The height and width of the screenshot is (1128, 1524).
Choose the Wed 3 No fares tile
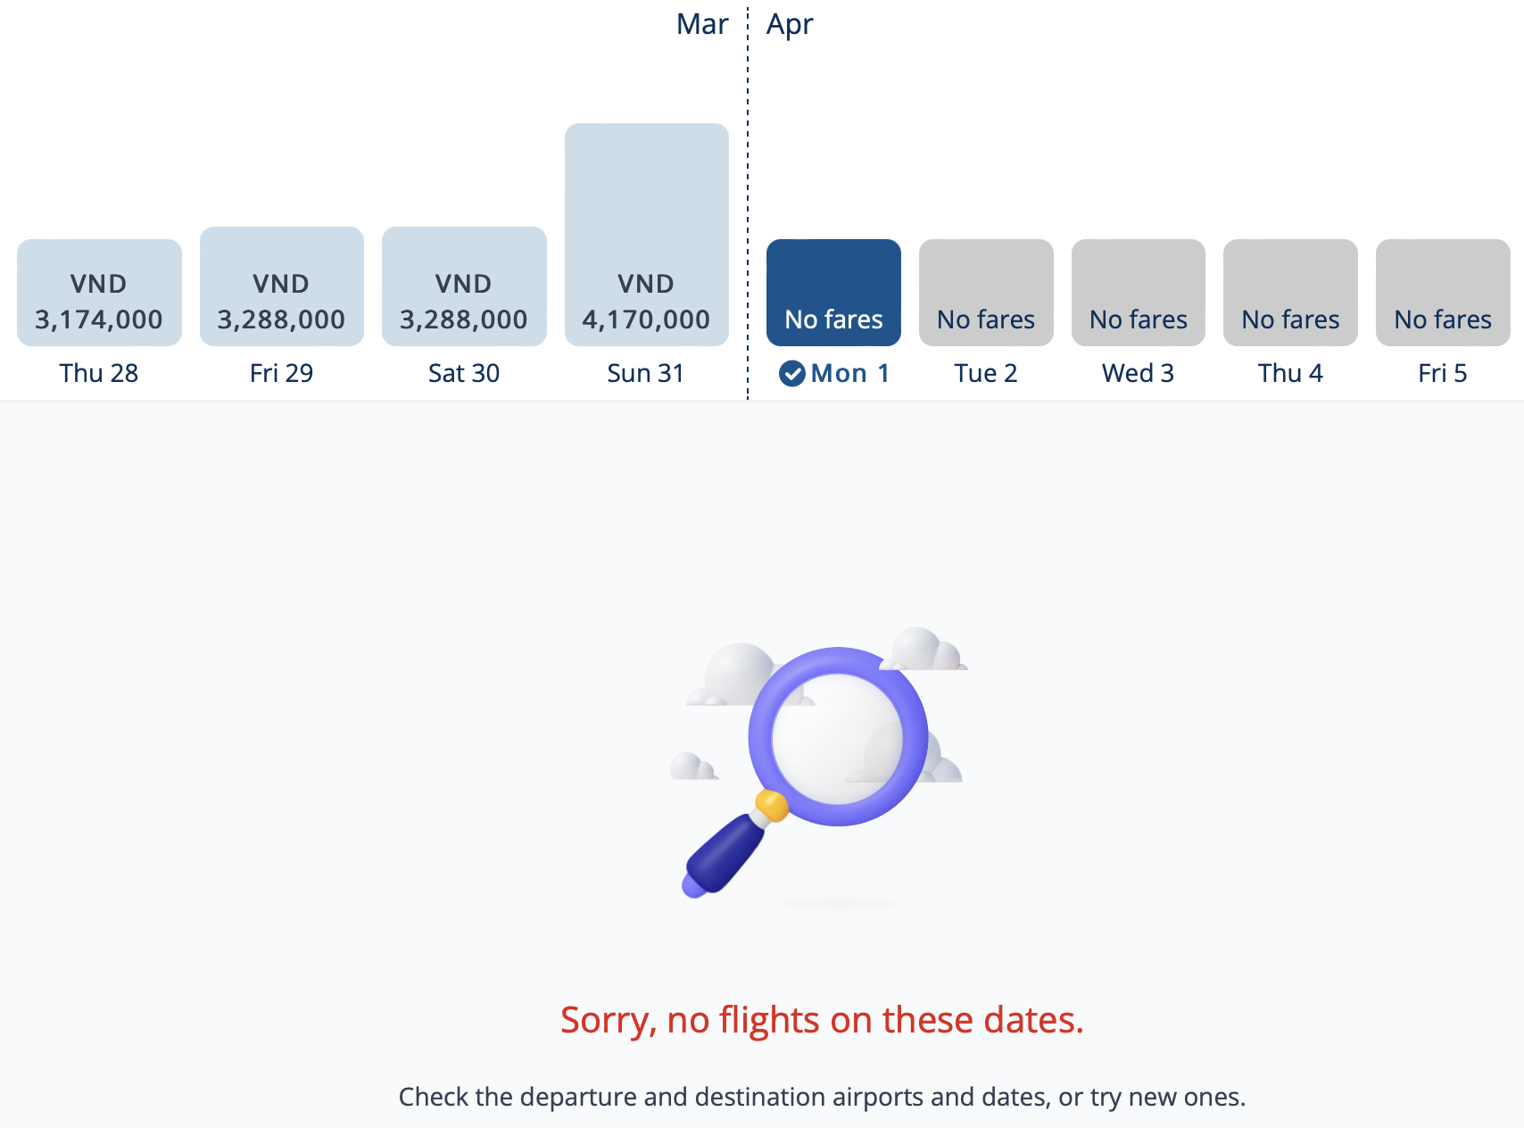coord(1138,293)
